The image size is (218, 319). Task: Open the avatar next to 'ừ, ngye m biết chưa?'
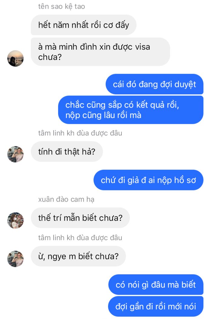[15, 259]
